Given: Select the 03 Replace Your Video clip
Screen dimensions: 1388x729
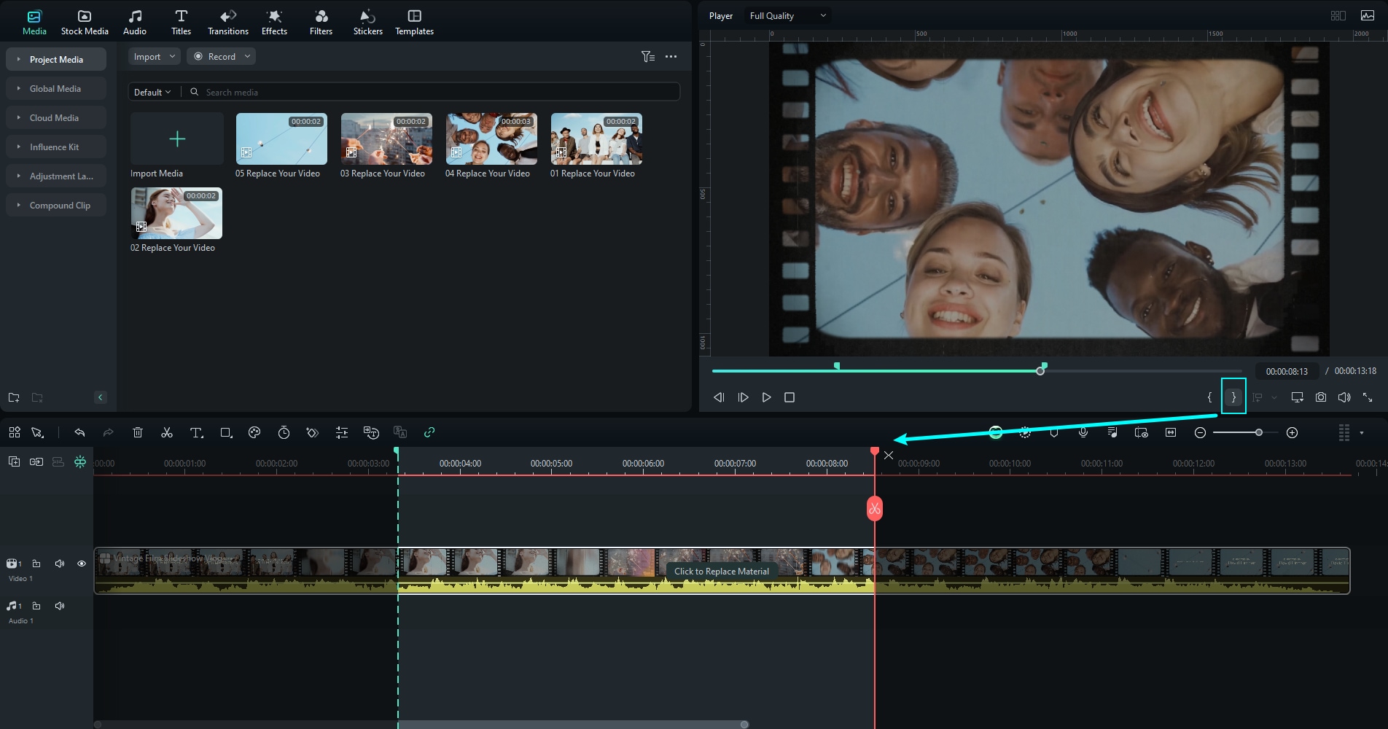Looking at the screenshot, I should (386, 139).
